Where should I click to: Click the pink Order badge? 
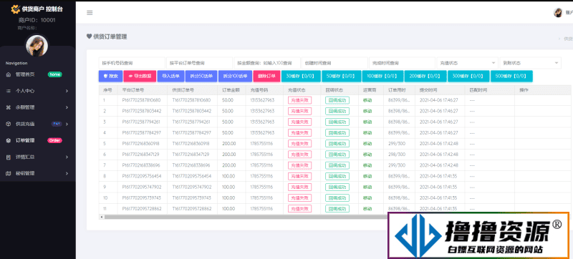coord(54,140)
